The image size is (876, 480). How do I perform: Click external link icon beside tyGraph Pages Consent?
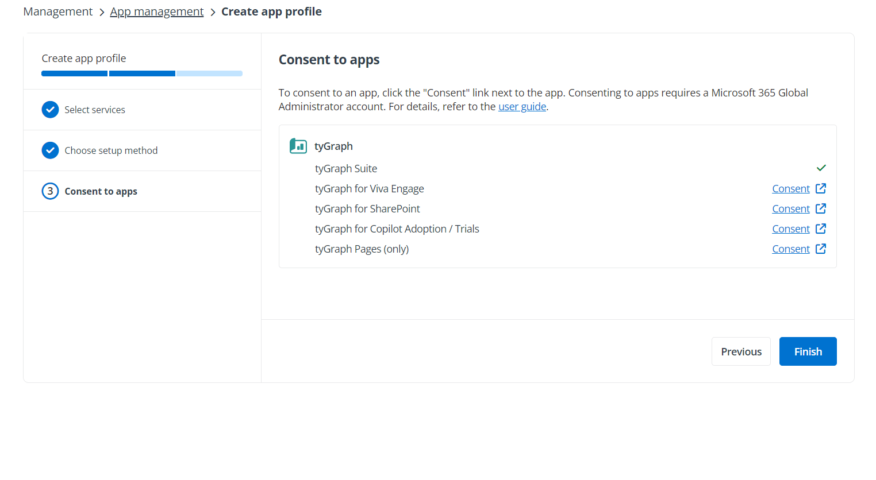[x=821, y=249]
